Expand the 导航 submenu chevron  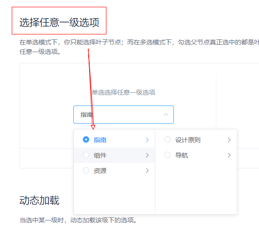coord(229,155)
